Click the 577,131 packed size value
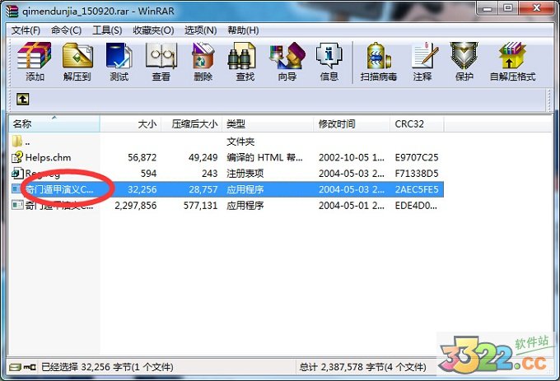This screenshot has height=381, width=560. tap(200, 206)
